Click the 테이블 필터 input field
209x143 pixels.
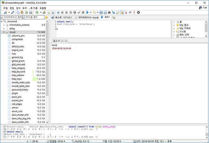pos(33,17)
